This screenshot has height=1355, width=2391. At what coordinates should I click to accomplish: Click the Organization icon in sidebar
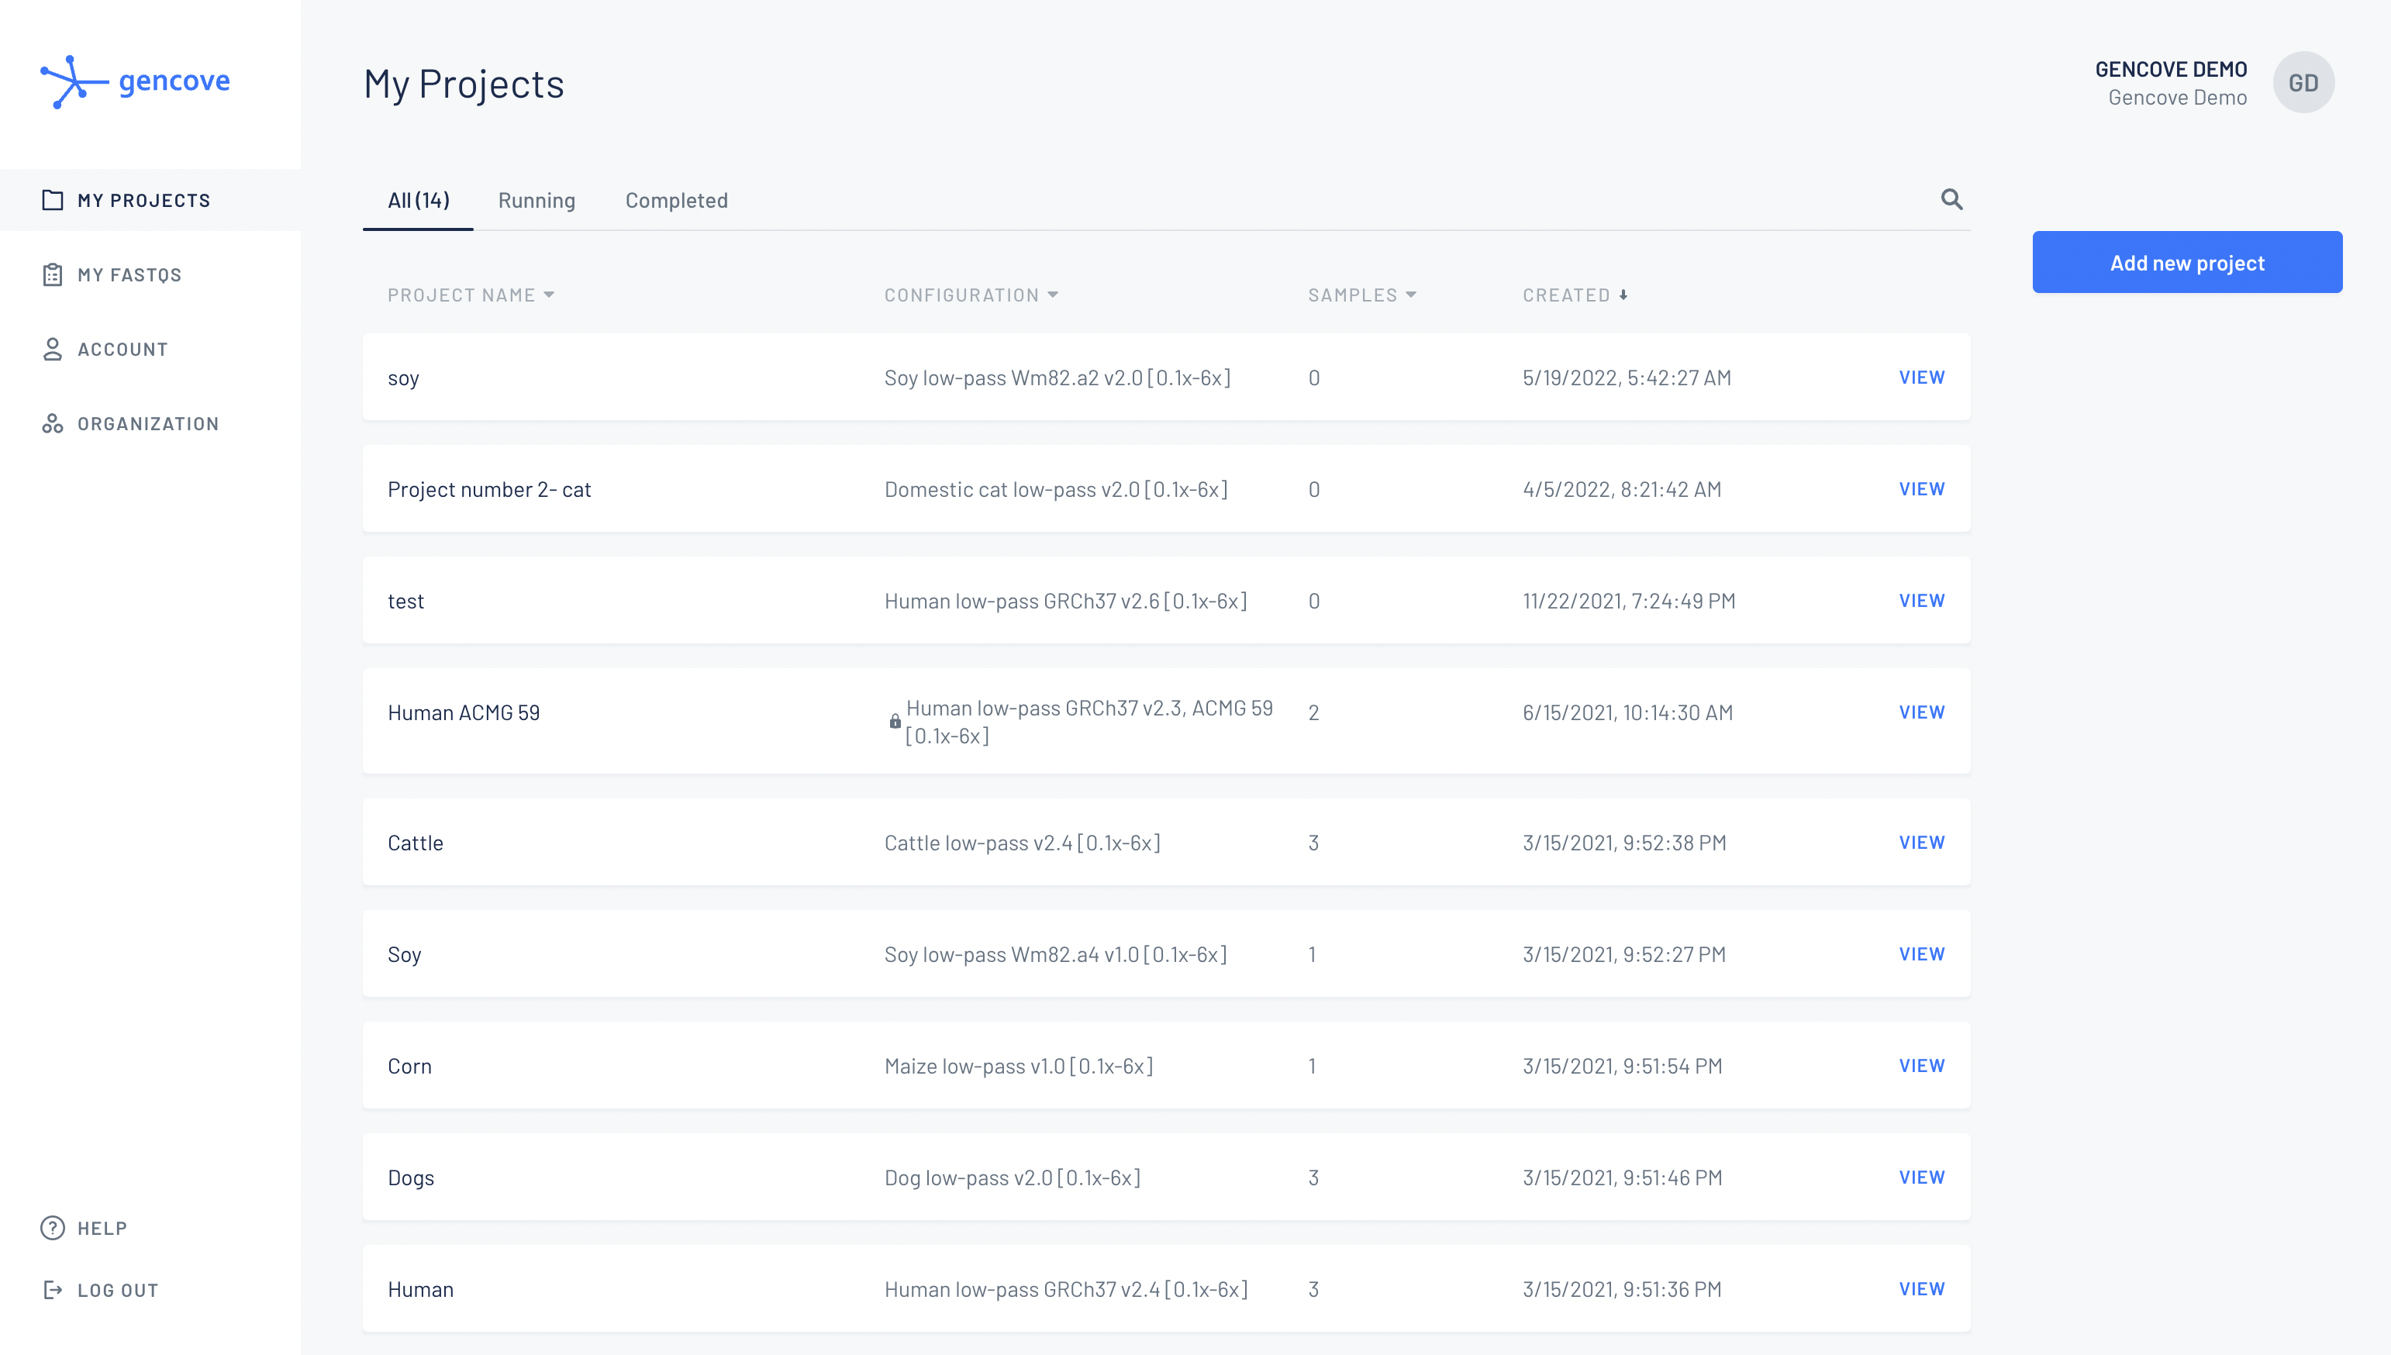pos(53,423)
